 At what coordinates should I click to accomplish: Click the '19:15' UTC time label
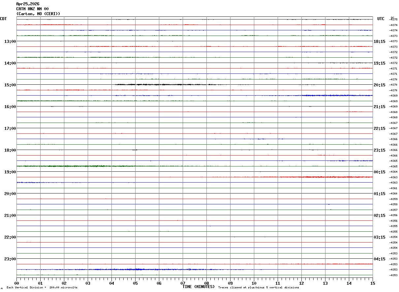click(x=380, y=63)
